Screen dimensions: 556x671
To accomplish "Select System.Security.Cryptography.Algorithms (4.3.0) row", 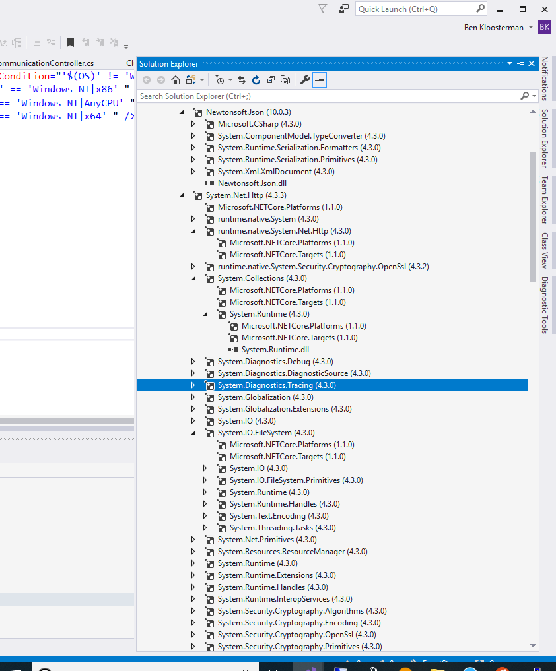I will coord(302,611).
